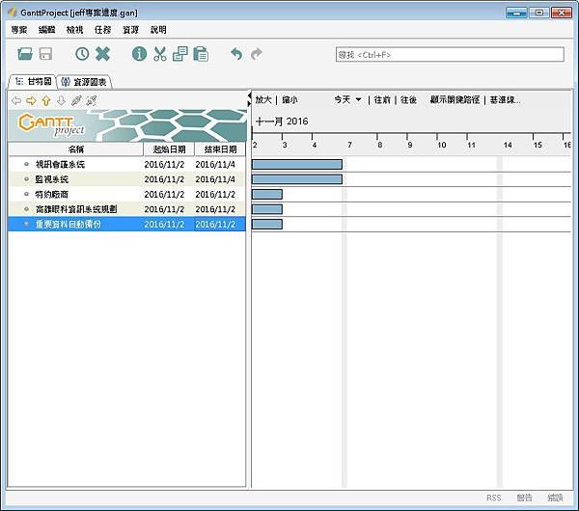This screenshot has width=579, height=511.
Task: Click start date of 監視系統 row
Action: [164, 179]
